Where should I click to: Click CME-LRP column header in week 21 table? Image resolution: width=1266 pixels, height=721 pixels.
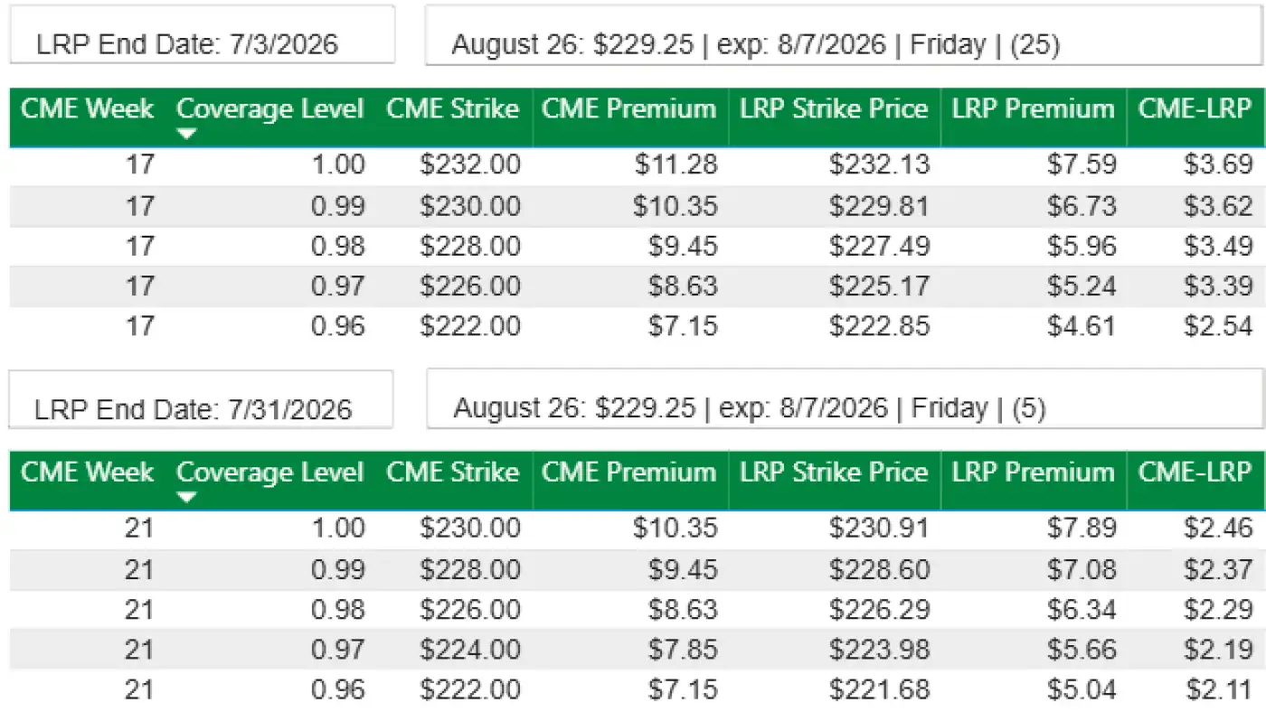pos(1195,473)
